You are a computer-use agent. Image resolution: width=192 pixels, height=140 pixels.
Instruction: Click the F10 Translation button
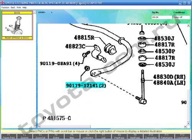pos(151,136)
